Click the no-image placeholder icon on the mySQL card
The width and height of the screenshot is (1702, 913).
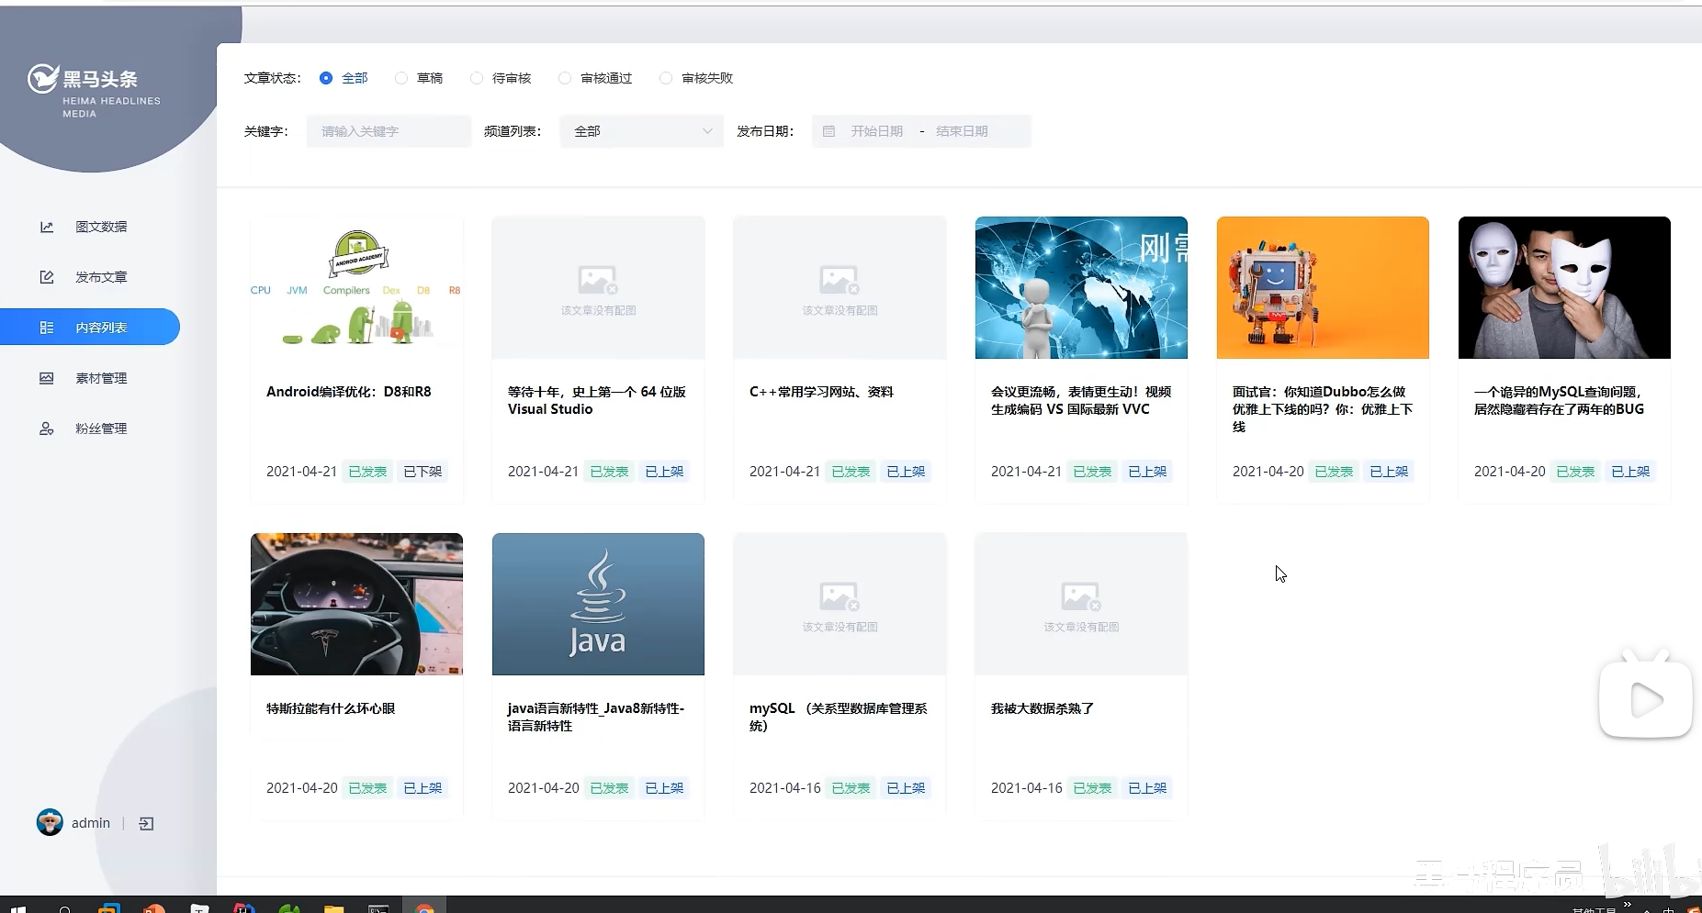coord(840,596)
